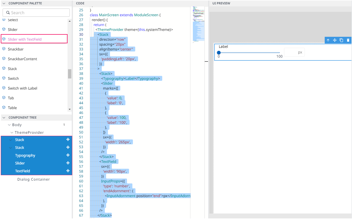The height and width of the screenshot is (220, 352).
Task: Click the cube icon beside Tab
Action: (x=4, y=98)
